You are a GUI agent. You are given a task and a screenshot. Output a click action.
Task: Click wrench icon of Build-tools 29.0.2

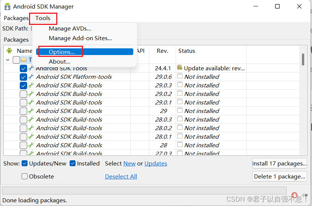point(31,94)
